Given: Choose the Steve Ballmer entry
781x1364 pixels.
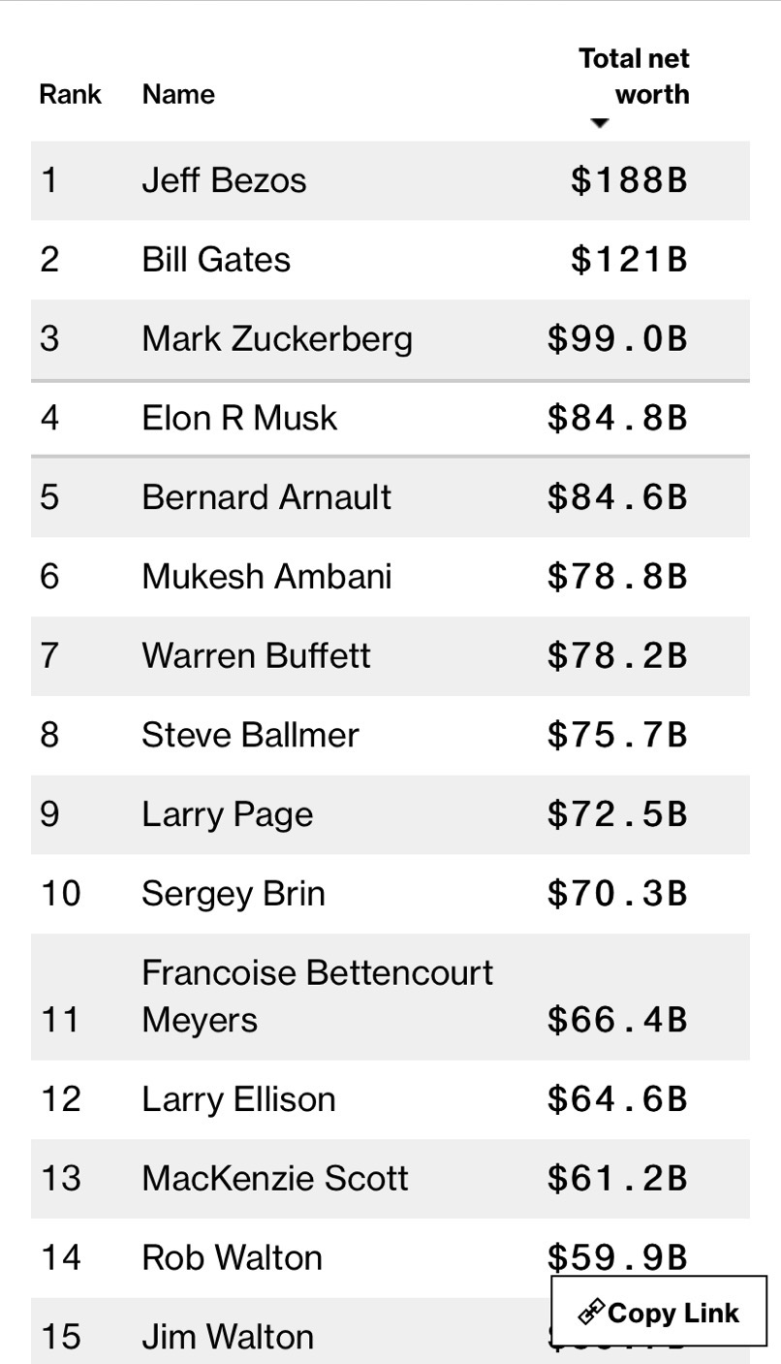Looking at the screenshot, I should click(250, 735).
